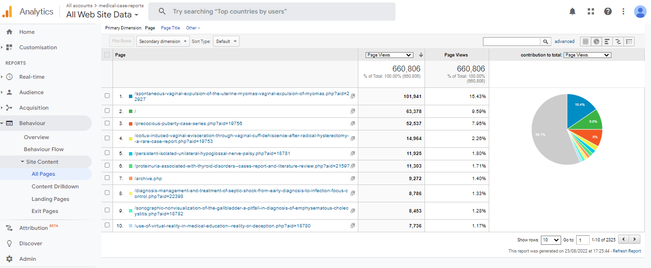Go to Behaviour Flow report
651x268 pixels.
(44, 149)
